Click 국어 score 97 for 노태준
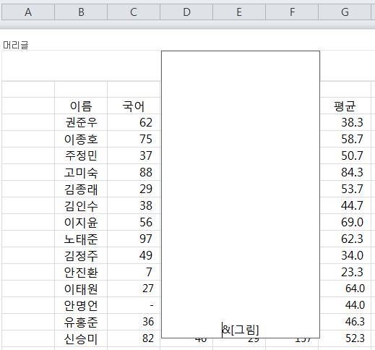The width and height of the screenshot is (375, 350). click(x=134, y=239)
